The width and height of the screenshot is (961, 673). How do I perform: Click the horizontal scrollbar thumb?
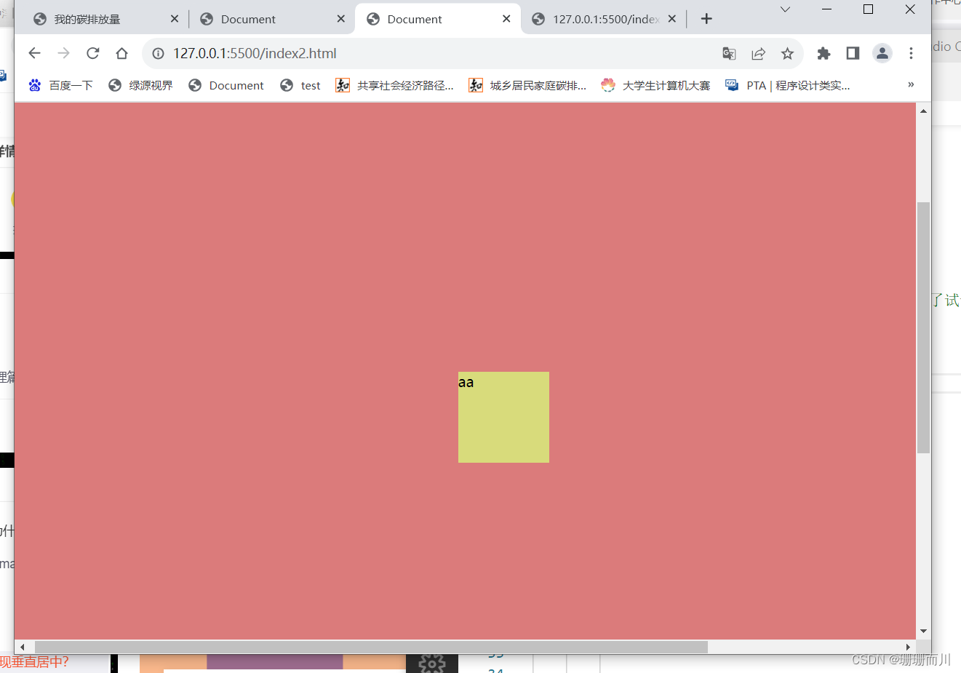tap(371, 647)
